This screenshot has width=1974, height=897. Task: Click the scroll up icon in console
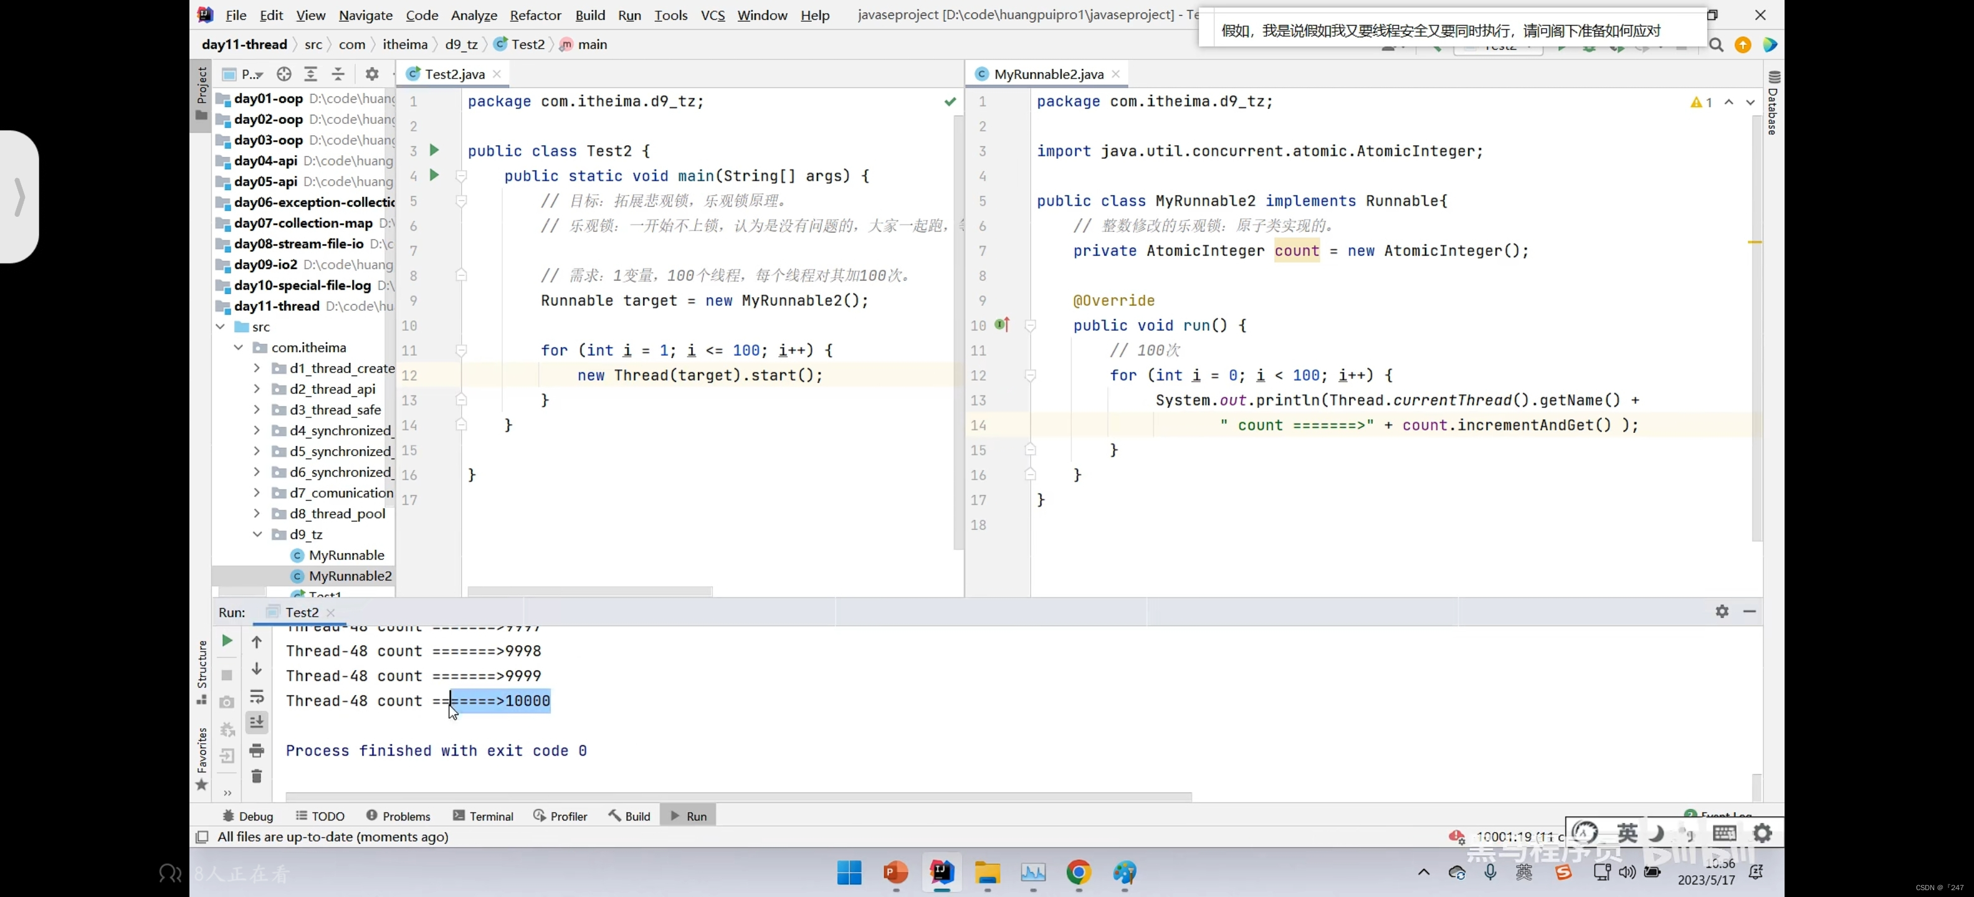coord(257,642)
